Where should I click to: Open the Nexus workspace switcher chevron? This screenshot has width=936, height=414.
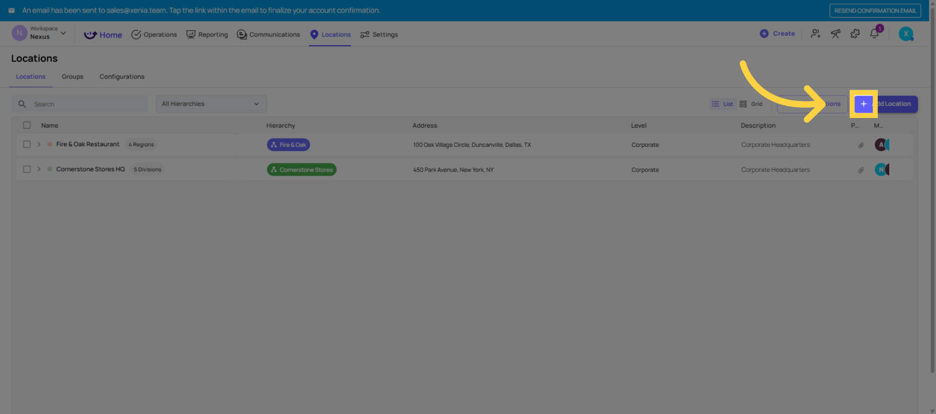(63, 33)
